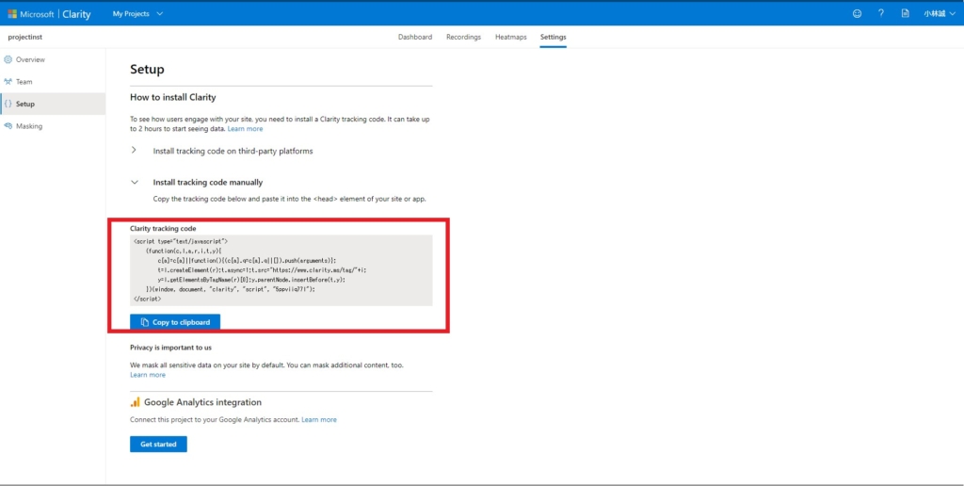Image resolution: width=964 pixels, height=486 pixels.
Task: Open Learn more link about installing Clarity
Action: click(x=245, y=129)
